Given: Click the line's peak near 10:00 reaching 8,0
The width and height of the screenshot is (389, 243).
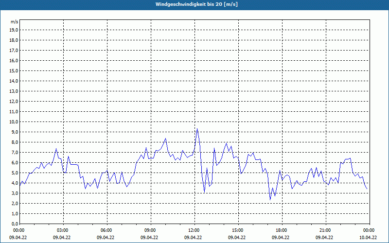Looking at the screenshot, I should coord(165,139).
